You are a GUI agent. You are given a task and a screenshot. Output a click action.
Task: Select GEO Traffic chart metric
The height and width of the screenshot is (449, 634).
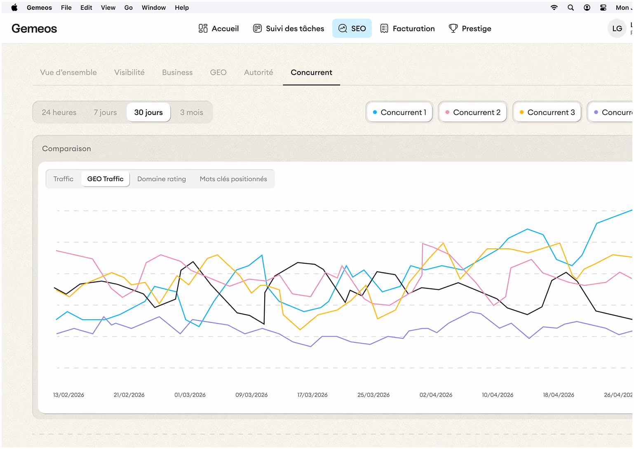point(106,179)
